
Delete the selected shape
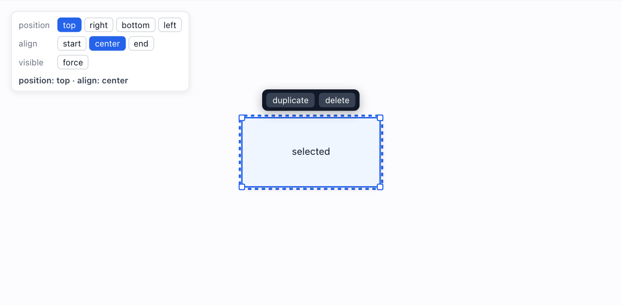click(337, 100)
